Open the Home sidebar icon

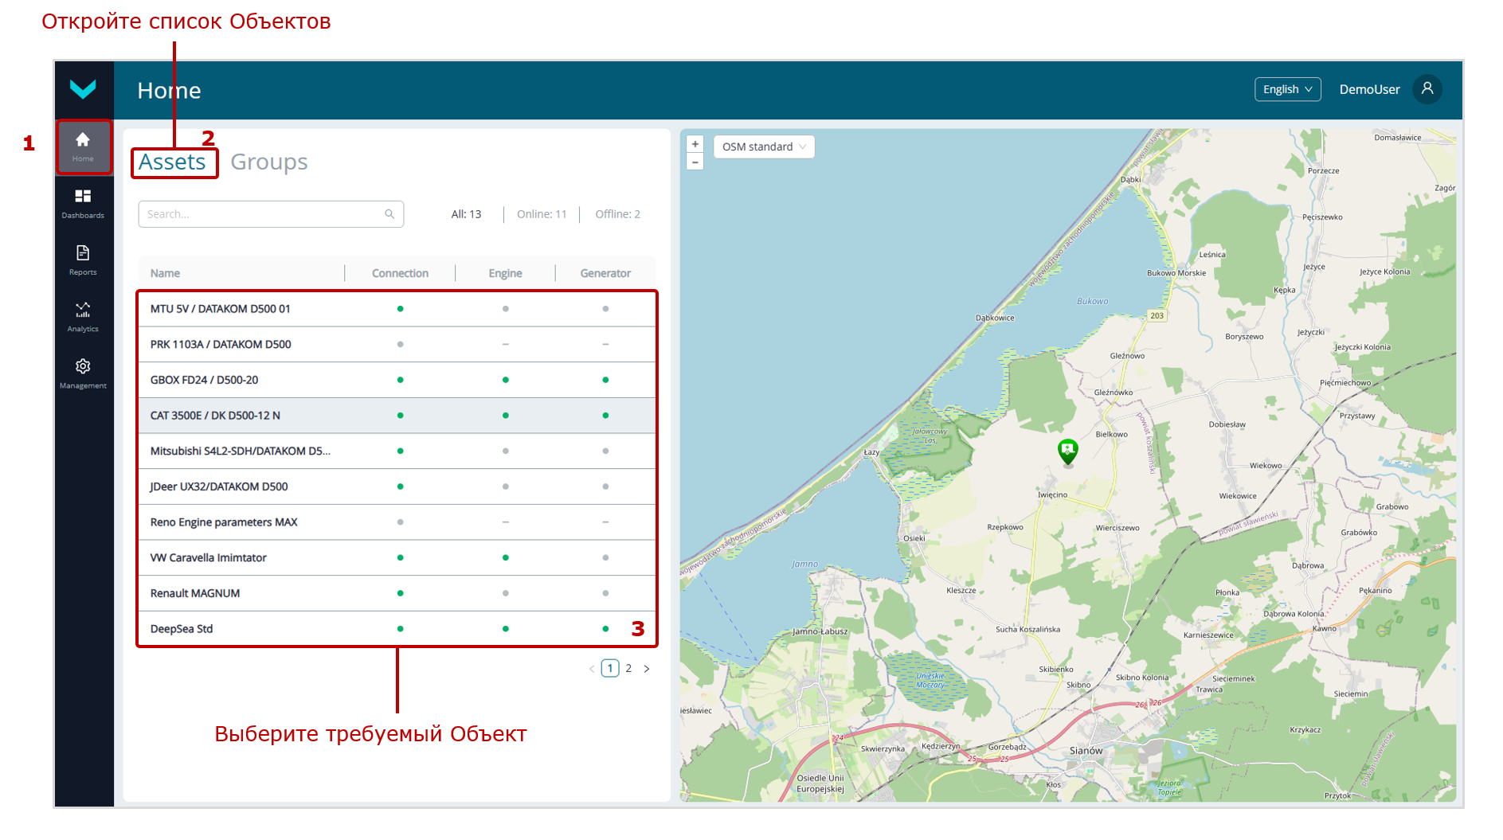coord(83,147)
